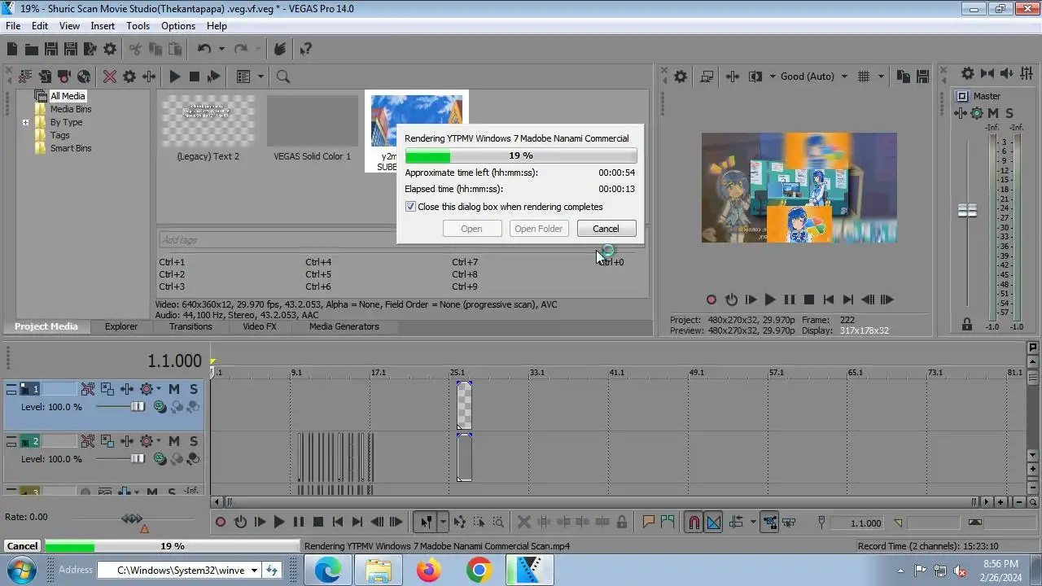Select Smart Bins in media tree

[71, 148]
